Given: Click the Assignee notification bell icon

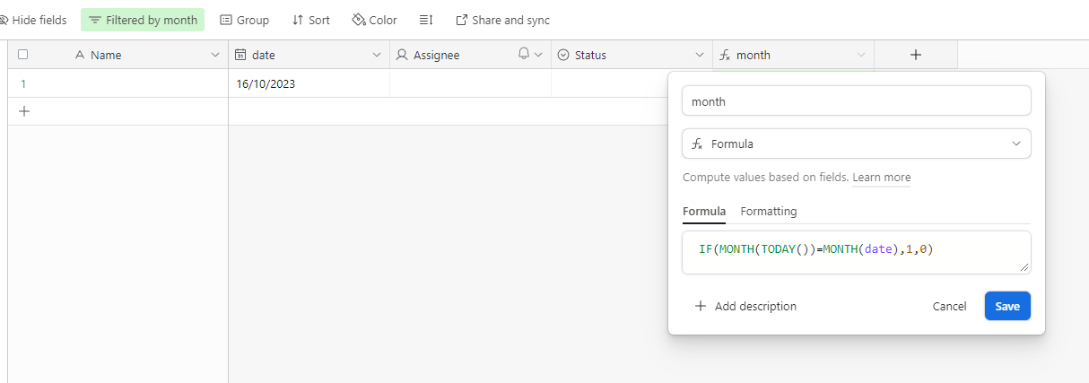Looking at the screenshot, I should (x=524, y=55).
